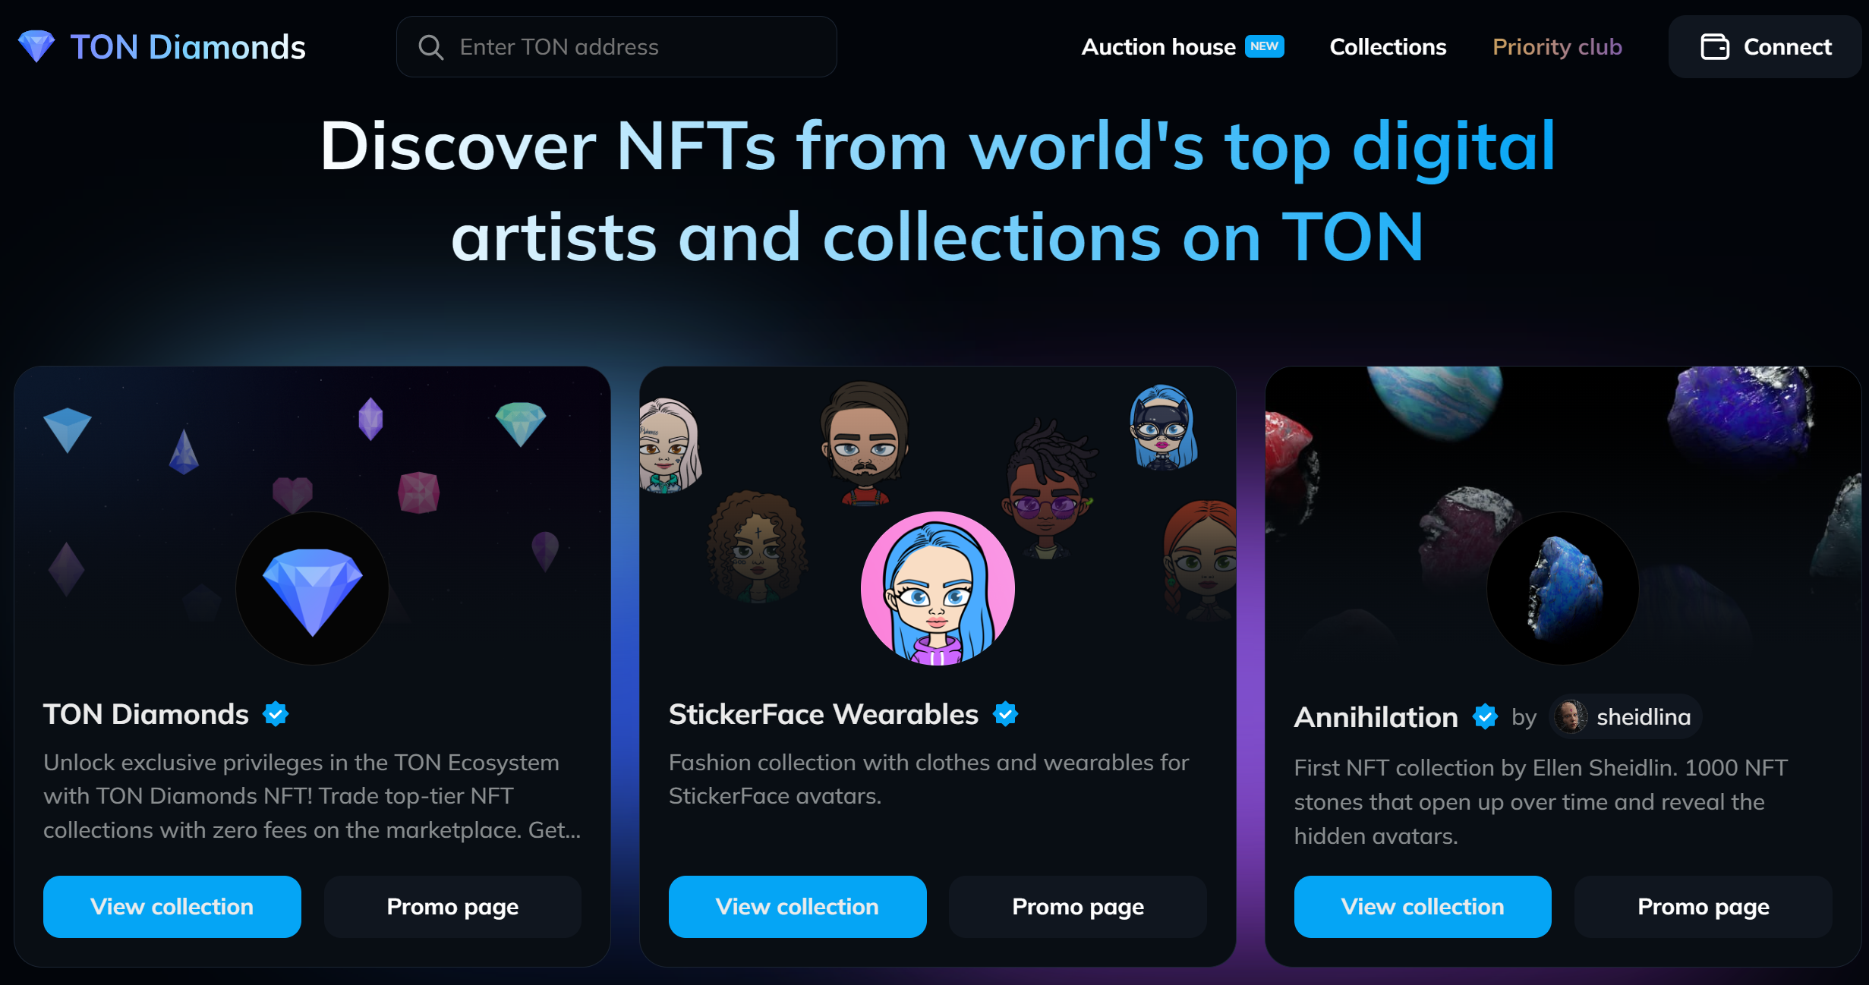1869x985 pixels.
Task: Click sheidlina author profile picture
Action: pos(1570,716)
